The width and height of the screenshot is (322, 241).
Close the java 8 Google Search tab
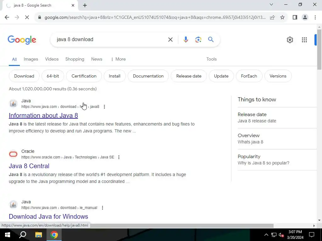(73, 6)
